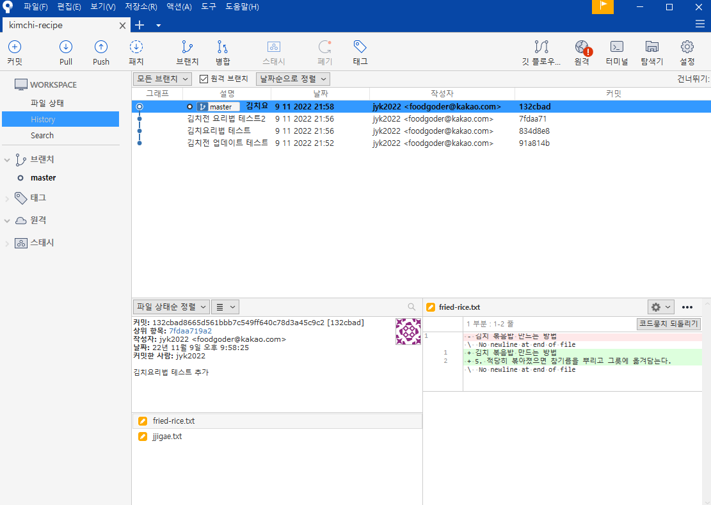Click the author avatar image in commit details
711x505 pixels.
point(408,332)
